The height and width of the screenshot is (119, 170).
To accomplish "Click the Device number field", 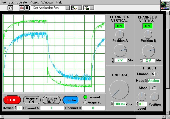I will 19,108.
